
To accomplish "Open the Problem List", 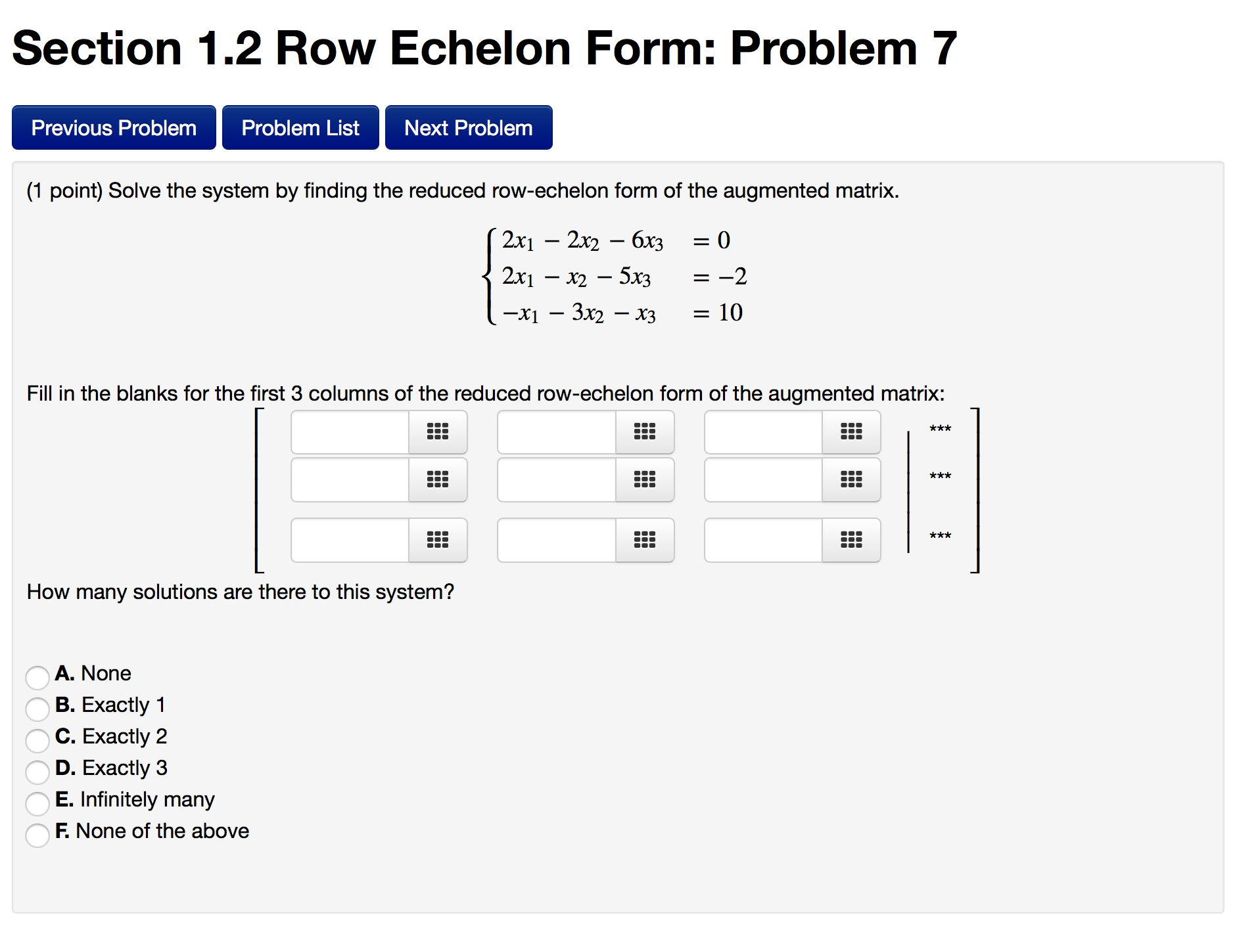I will (300, 127).
